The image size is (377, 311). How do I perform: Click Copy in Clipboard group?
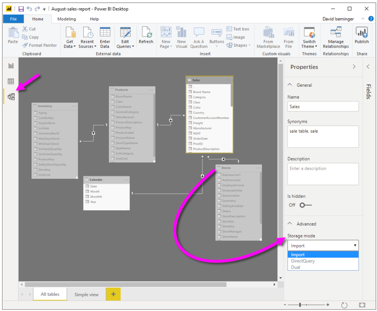point(30,37)
